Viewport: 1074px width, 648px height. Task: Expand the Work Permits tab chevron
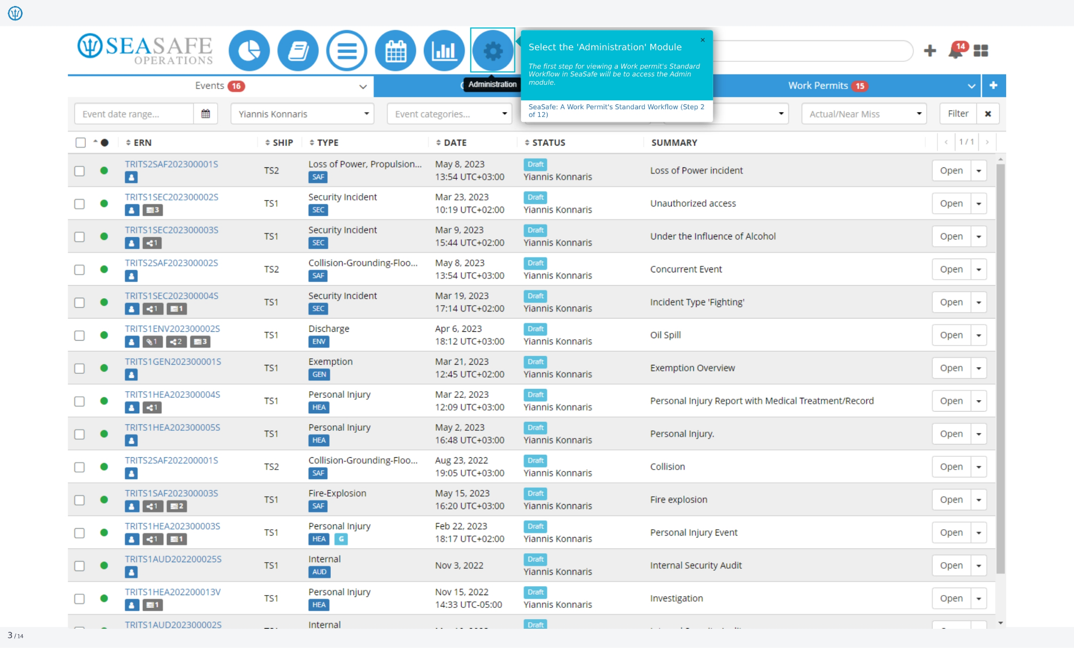971,87
